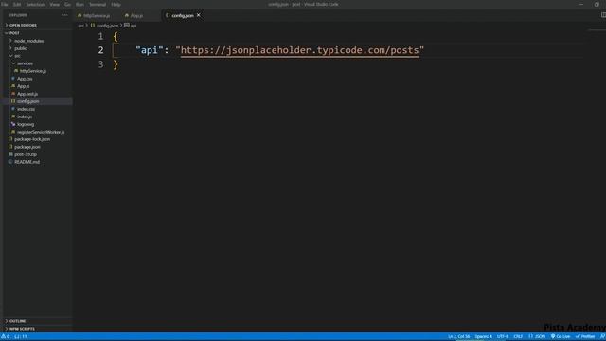The width and height of the screenshot is (606, 341).
Task: Click the logo.svg file icon
Action: [x=13, y=124]
